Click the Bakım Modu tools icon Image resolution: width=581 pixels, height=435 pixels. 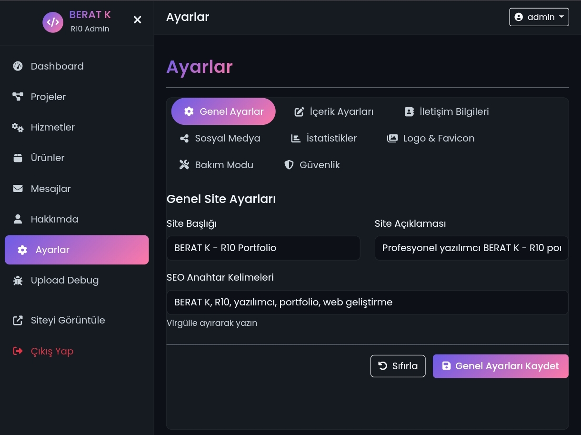click(184, 165)
